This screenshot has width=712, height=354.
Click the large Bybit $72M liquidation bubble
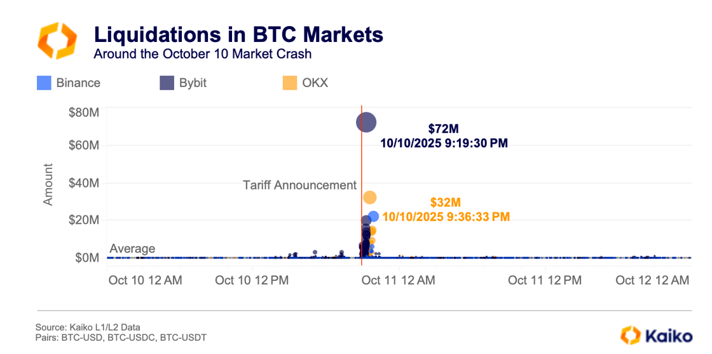[366, 122]
